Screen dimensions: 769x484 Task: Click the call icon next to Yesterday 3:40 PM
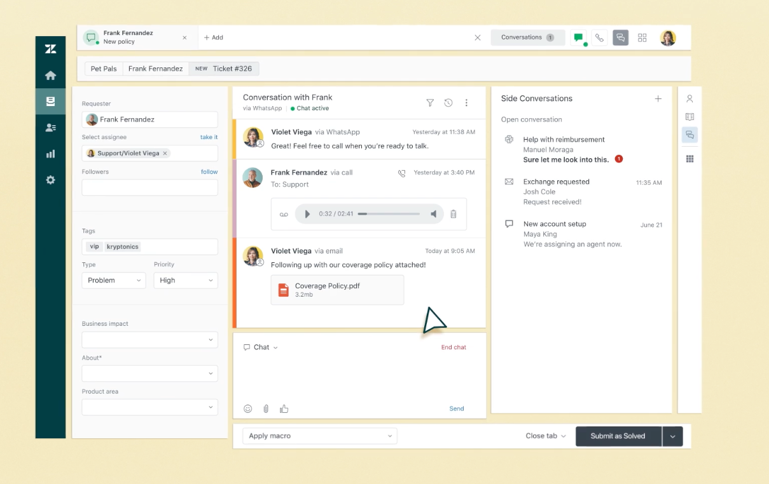401,173
